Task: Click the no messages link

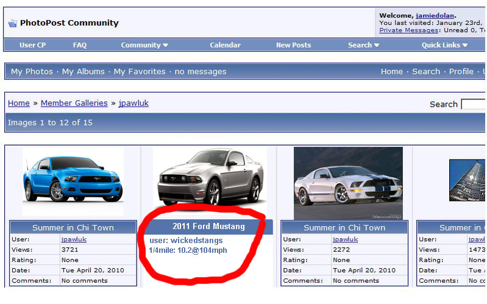Action: click(x=201, y=71)
